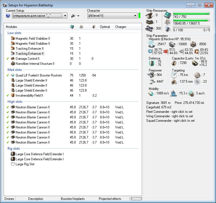This screenshot has height=203, width=216.
Task: Select the Nanofiber Internal Structure II module
Action: pos(35,64)
